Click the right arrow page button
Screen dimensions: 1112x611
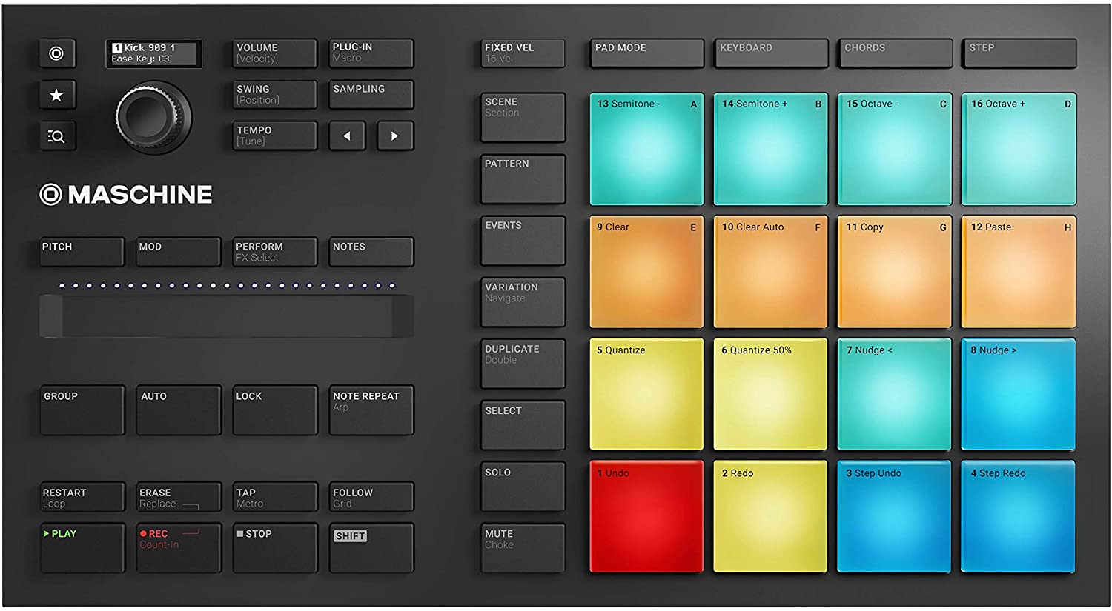(394, 136)
